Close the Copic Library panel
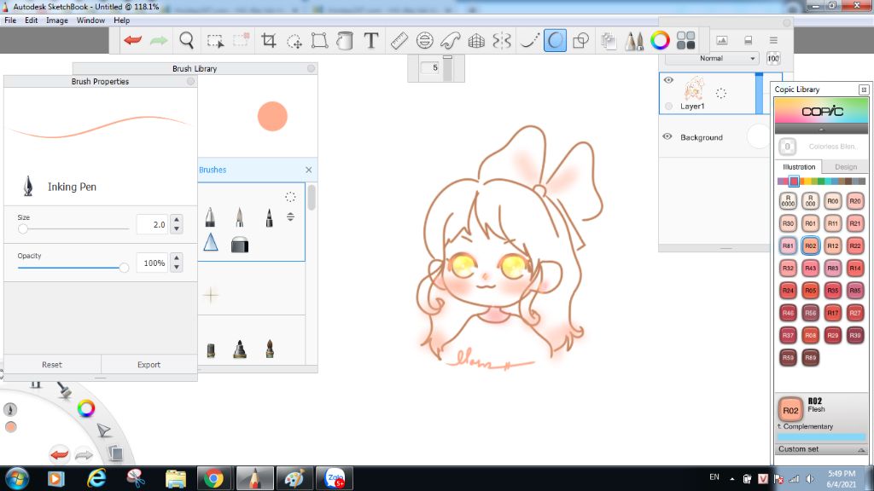This screenshot has width=874, height=491. click(864, 90)
